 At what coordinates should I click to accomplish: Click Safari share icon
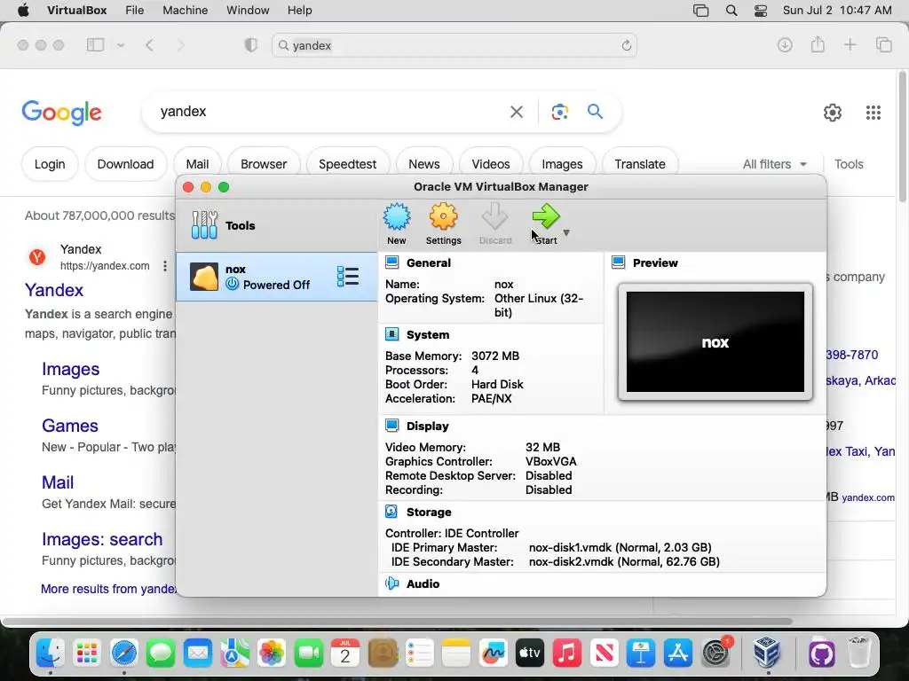(818, 44)
